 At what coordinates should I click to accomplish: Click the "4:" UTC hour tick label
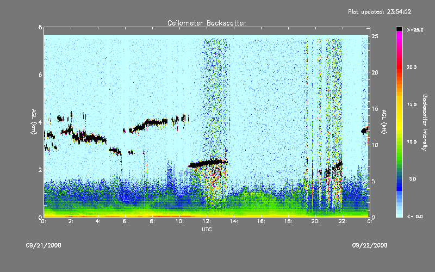click(x=98, y=221)
